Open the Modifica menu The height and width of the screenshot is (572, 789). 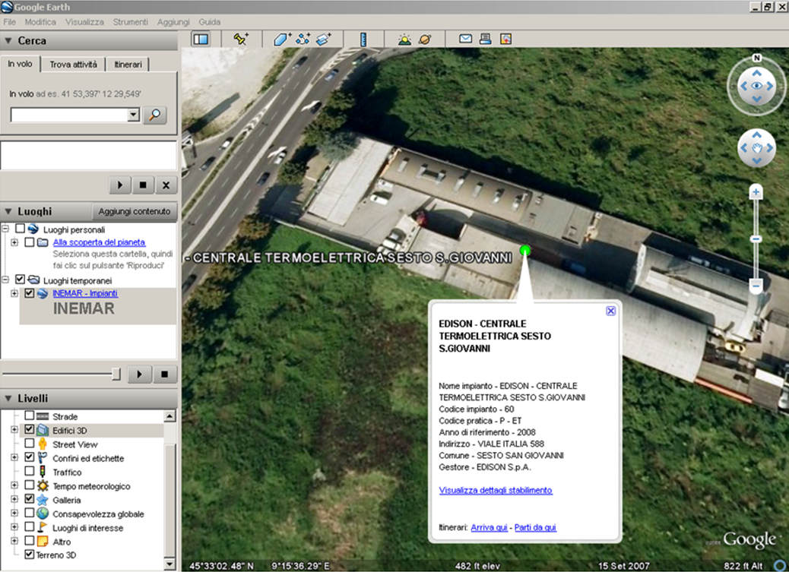tap(40, 22)
